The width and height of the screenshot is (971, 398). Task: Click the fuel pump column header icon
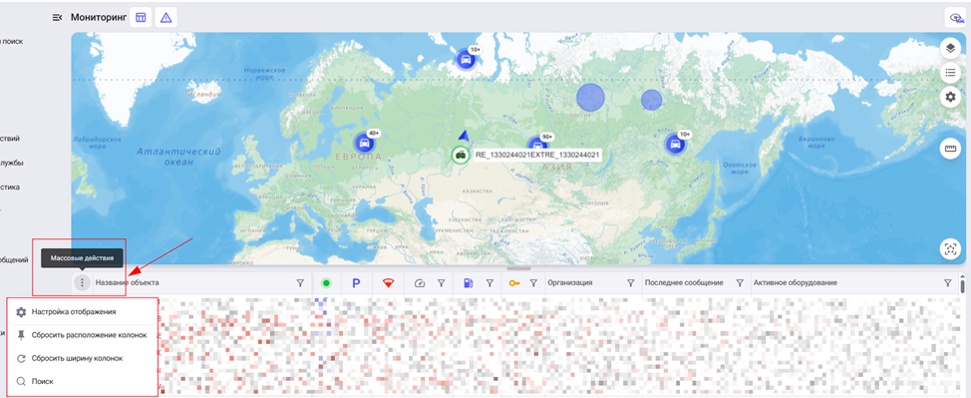pyautogui.click(x=469, y=283)
